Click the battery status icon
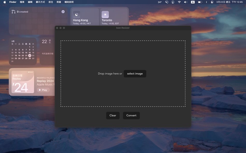The width and height of the screenshot is (246, 153). pos(200,2)
